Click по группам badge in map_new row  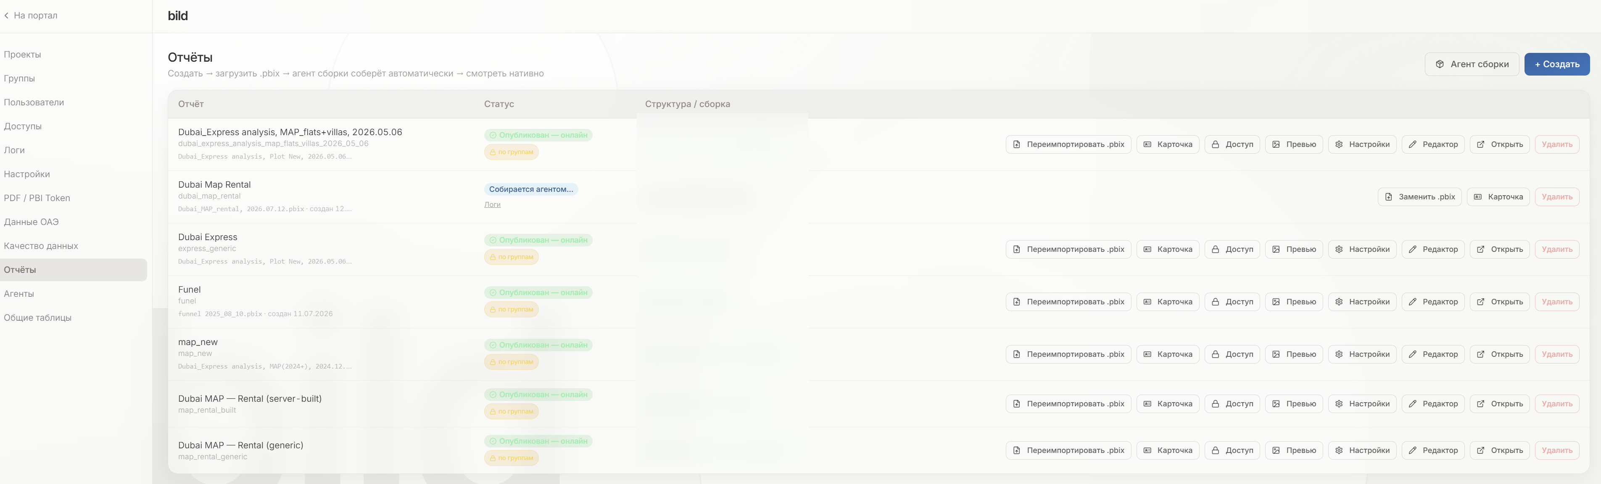pyautogui.click(x=512, y=362)
